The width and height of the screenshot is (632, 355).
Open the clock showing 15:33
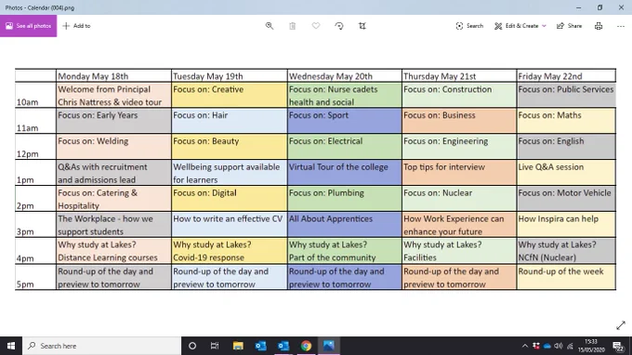[x=591, y=346]
